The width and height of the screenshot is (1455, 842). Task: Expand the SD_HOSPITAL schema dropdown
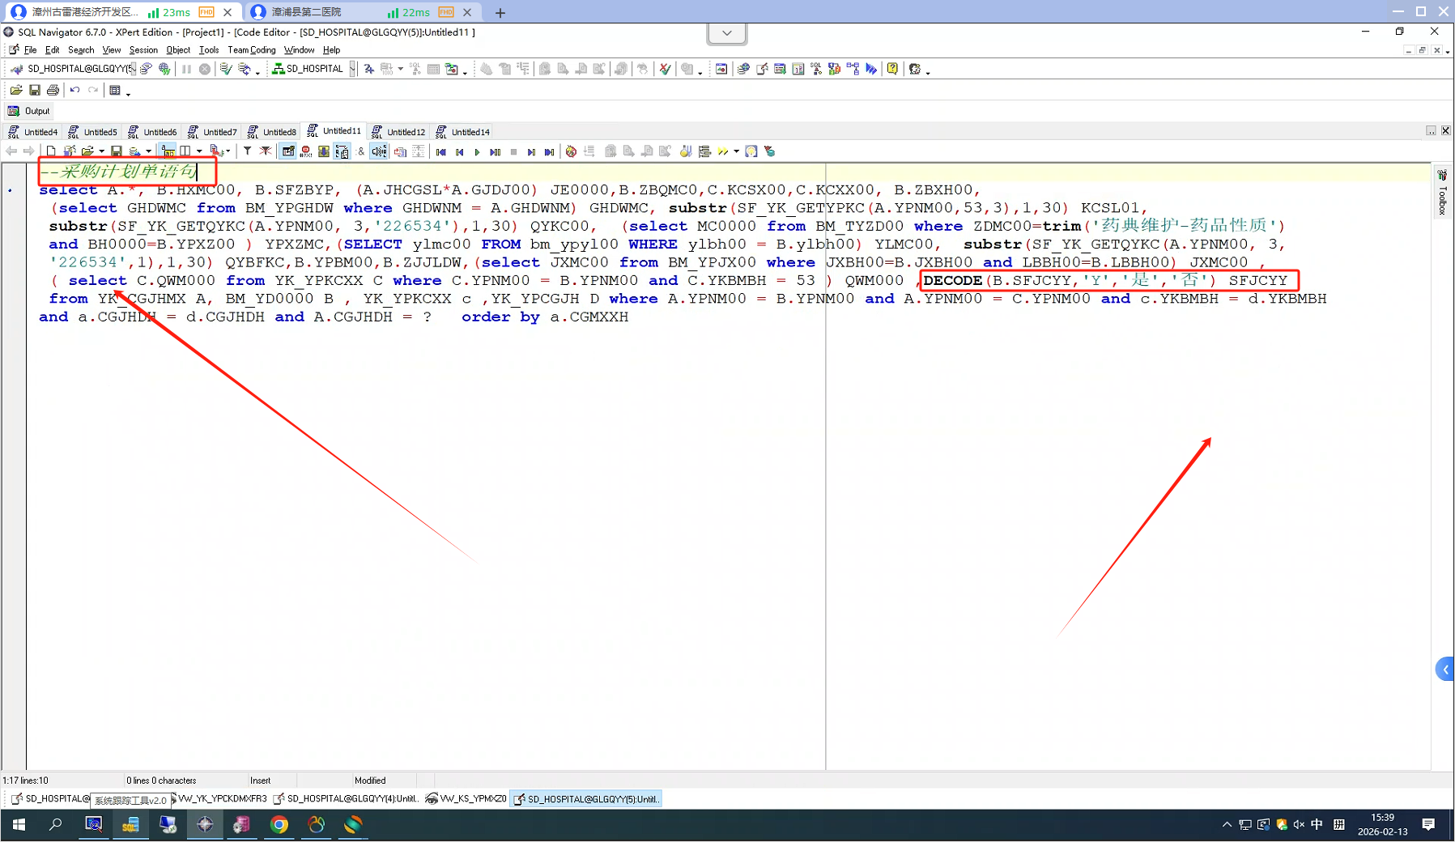tap(352, 69)
